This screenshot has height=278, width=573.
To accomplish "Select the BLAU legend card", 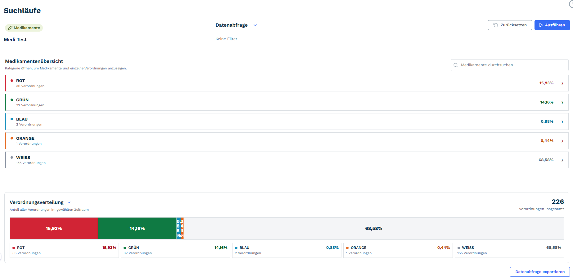I will [287, 250].
